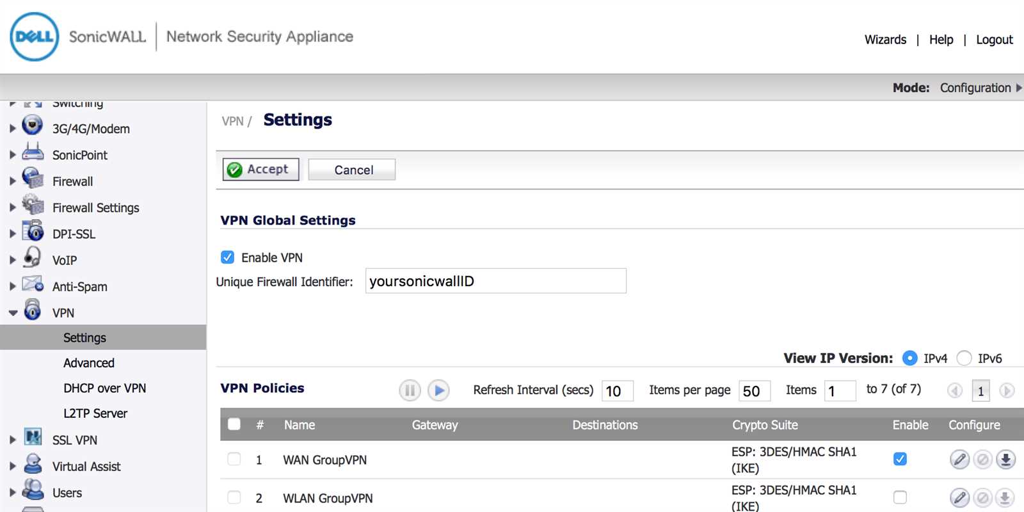Screen dimensions: 1024x512
Task: Click the Accept button
Action: pyautogui.click(x=260, y=170)
